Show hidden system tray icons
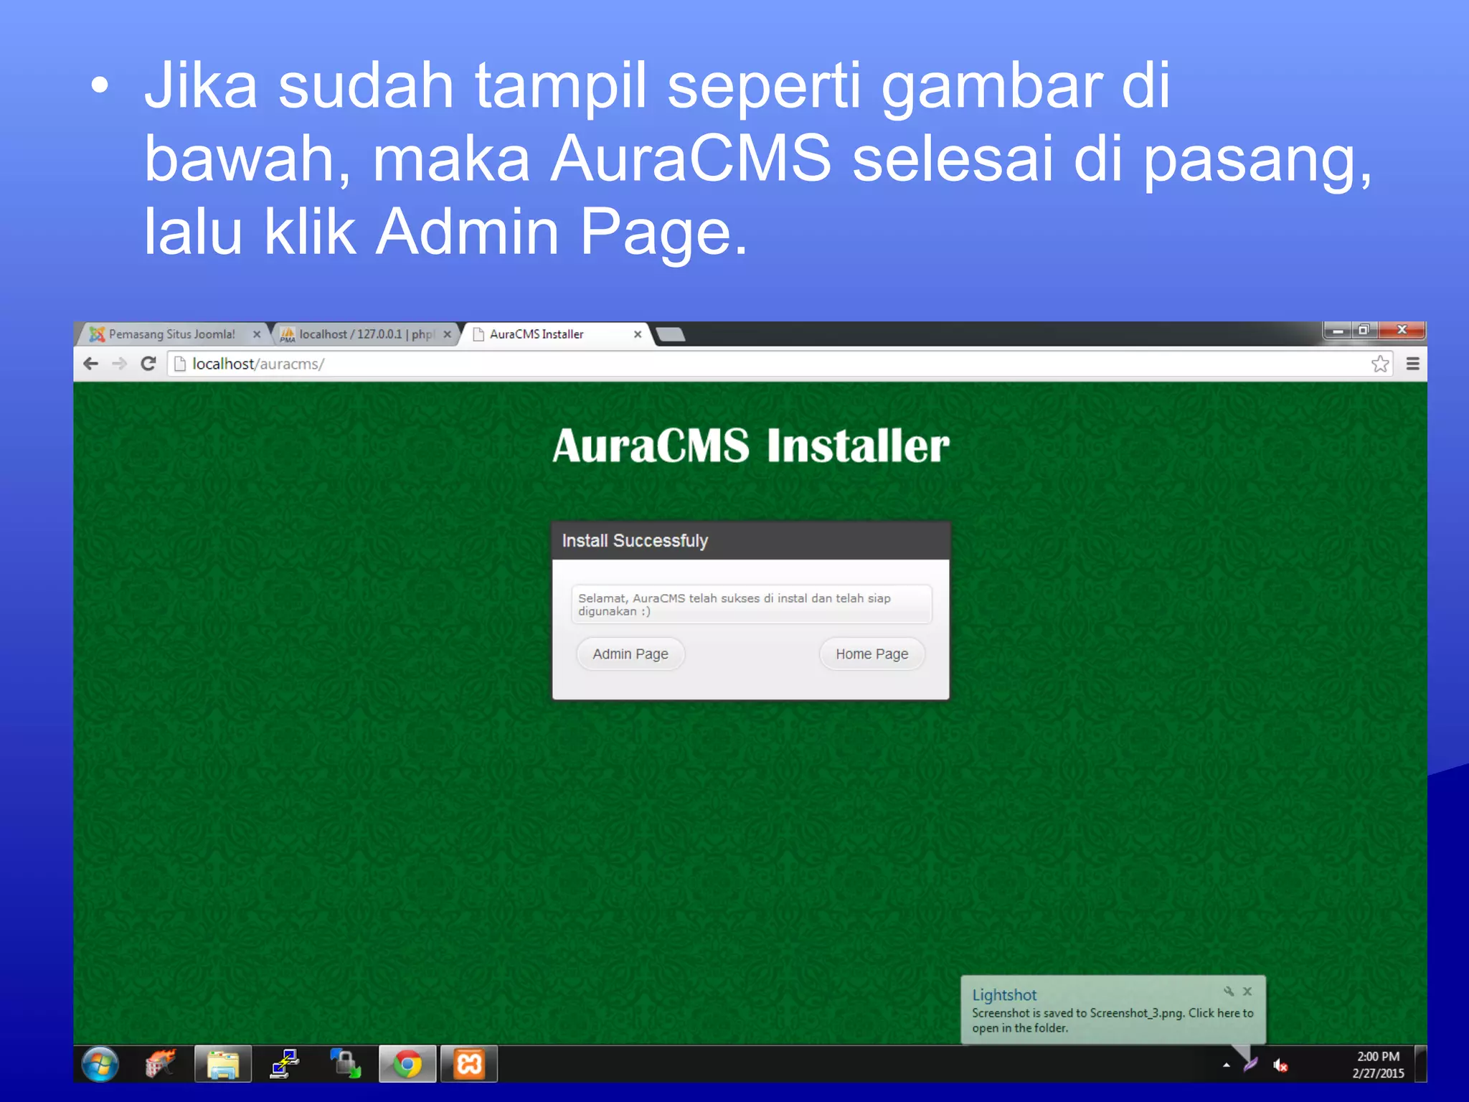Viewport: 1469px width, 1102px height. [1227, 1065]
